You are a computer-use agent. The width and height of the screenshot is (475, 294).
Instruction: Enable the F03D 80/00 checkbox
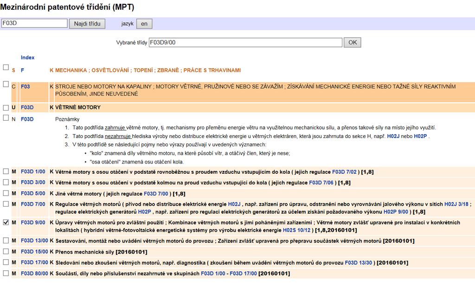click(x=6, y=273)
